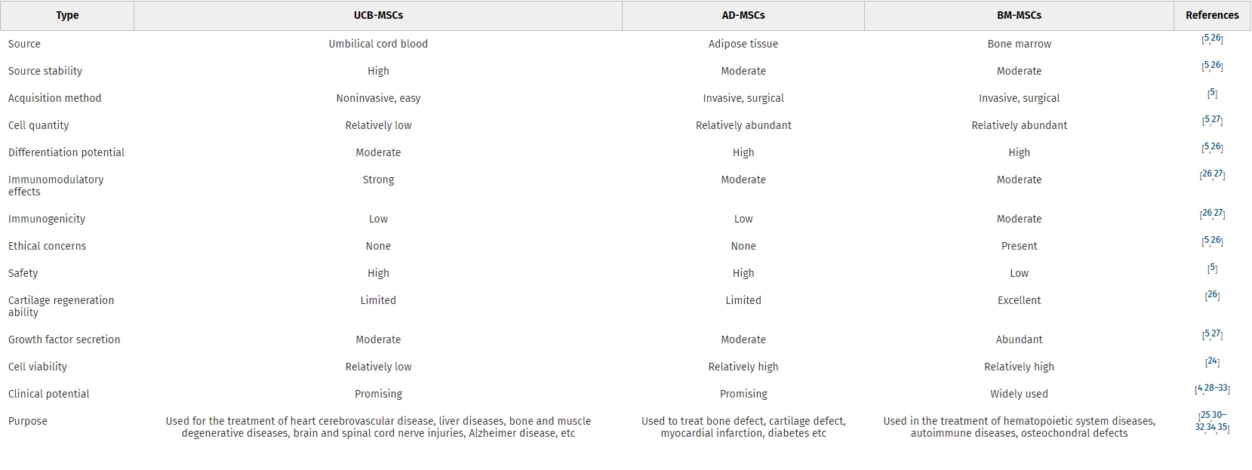Click reference 25 in the Purpose row
The height and width of the screenshot is (470, 1252).
click(x=1205, y=416)
